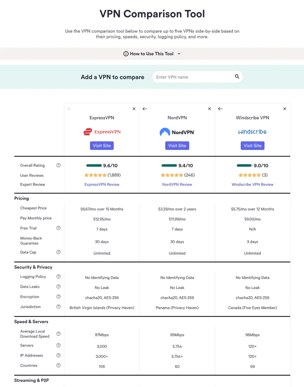Shift Windscribe VPN column left
This screenshot has height=387, width=304.
click(220, 109)
